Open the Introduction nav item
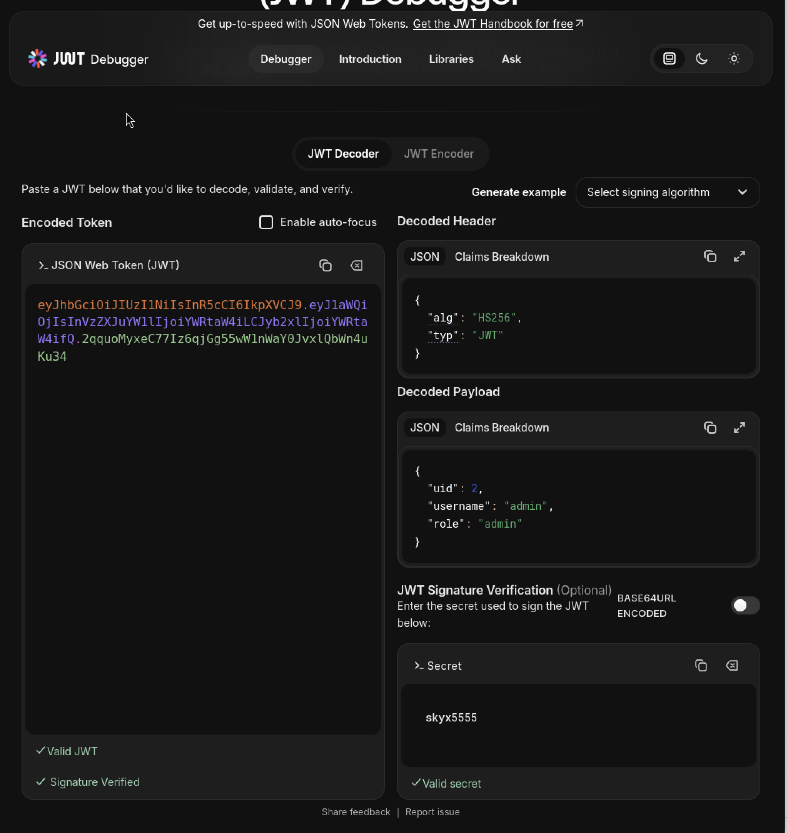The height and width of the screenshot is (833, 788). [x=370, y=59]
